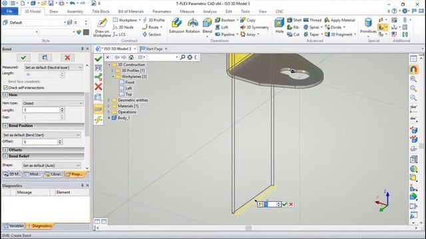This screenshot has height=239, width=426.
Task: Click the magnet snap icon in view toolbar
Action: pyautogui.click(x=413, y=70)
